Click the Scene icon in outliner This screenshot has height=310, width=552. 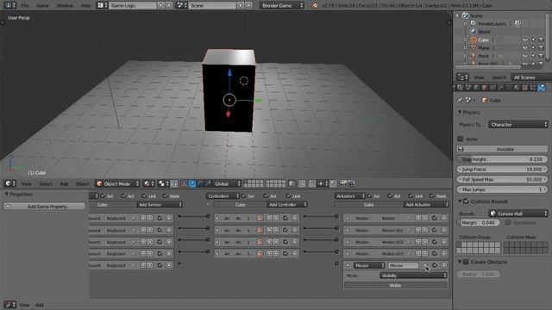point(466,15)
